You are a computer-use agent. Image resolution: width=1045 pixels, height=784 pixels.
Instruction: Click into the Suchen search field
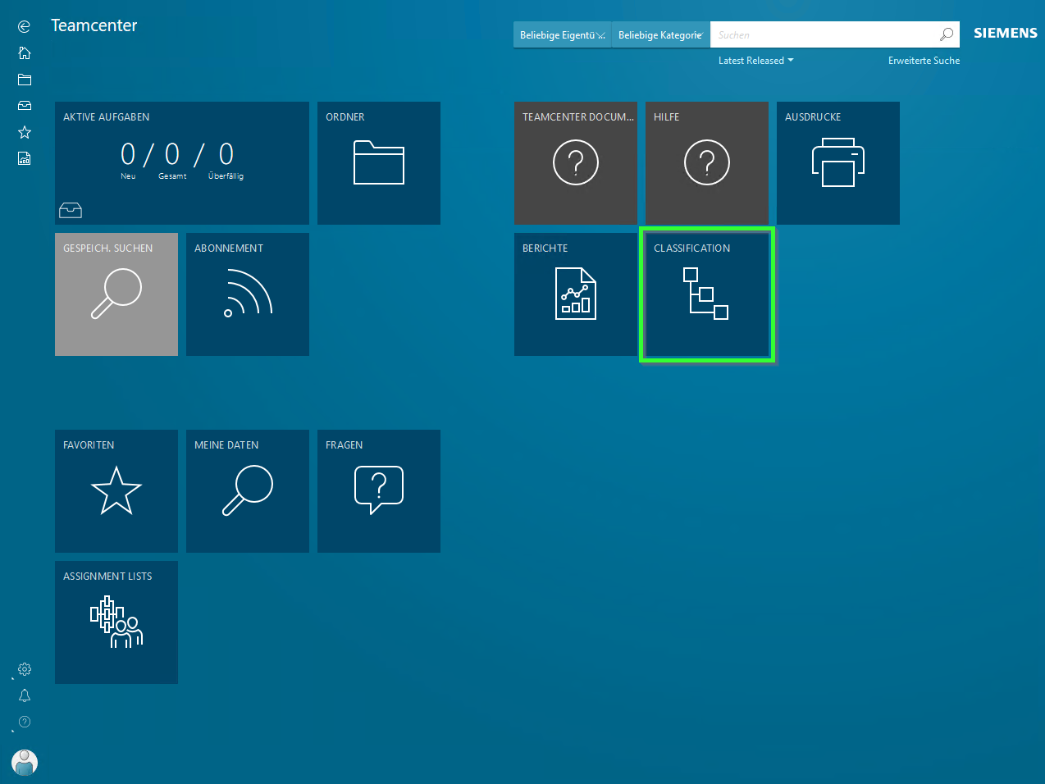pyautogui.click(x=823, y=35)
